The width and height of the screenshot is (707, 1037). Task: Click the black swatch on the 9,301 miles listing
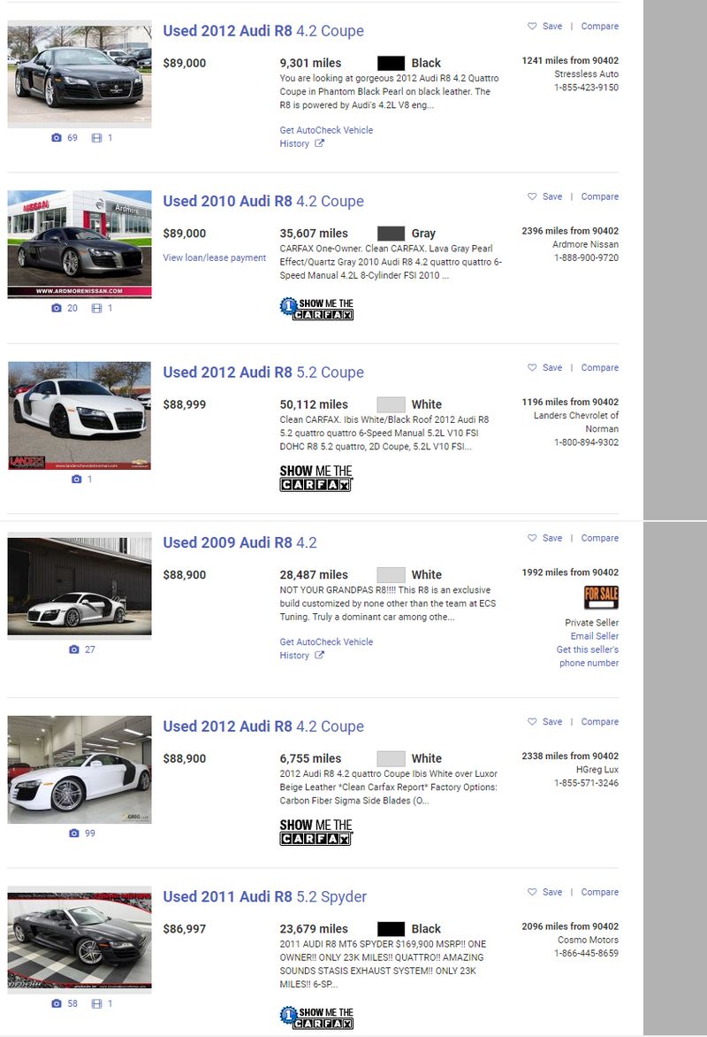tap(392, 64)
